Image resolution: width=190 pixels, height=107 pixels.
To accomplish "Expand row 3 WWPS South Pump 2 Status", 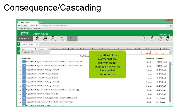I will click(21, 70).
